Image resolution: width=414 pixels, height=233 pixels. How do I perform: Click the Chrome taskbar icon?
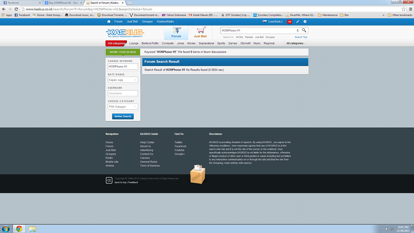(19, 229)
